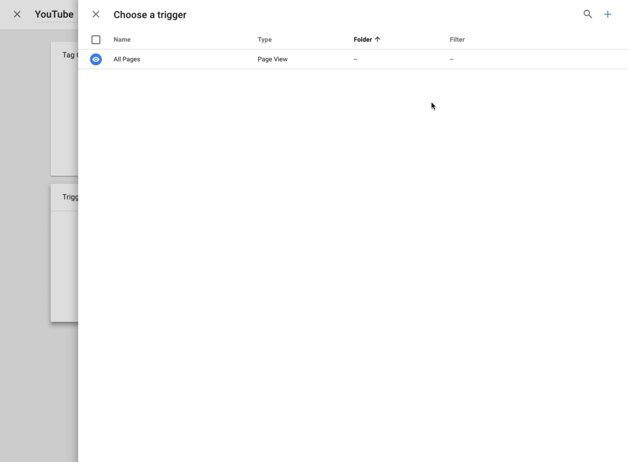The image size is (628, 462).
Task: Open trigger search with the magnifier icon
Action: coord(588,14)
